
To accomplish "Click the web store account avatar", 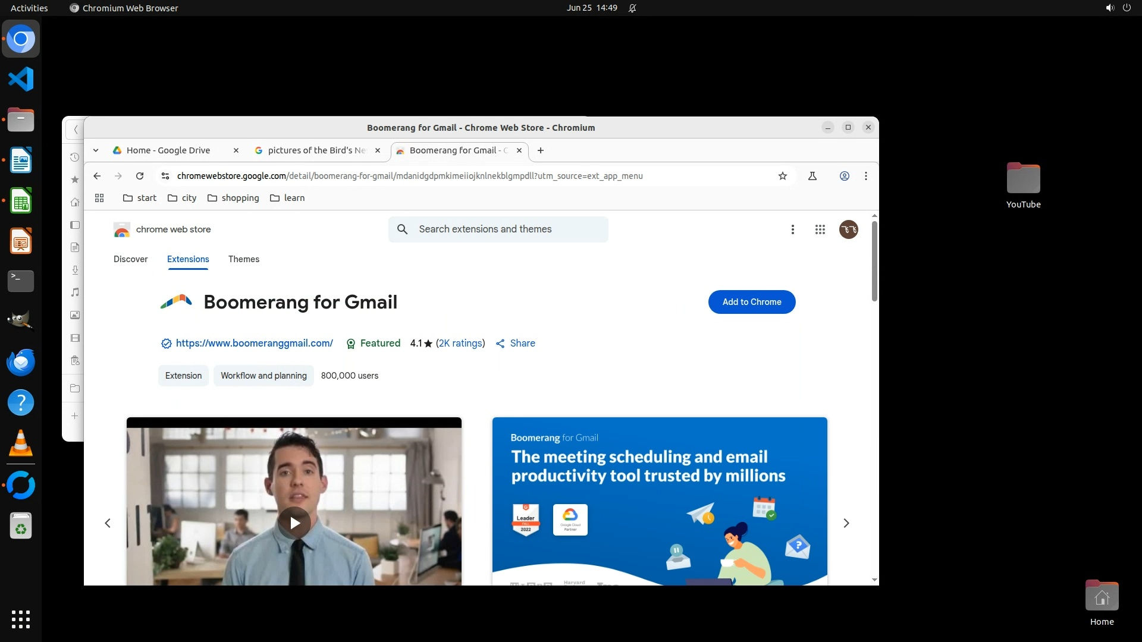I will (x=849, y=229).
